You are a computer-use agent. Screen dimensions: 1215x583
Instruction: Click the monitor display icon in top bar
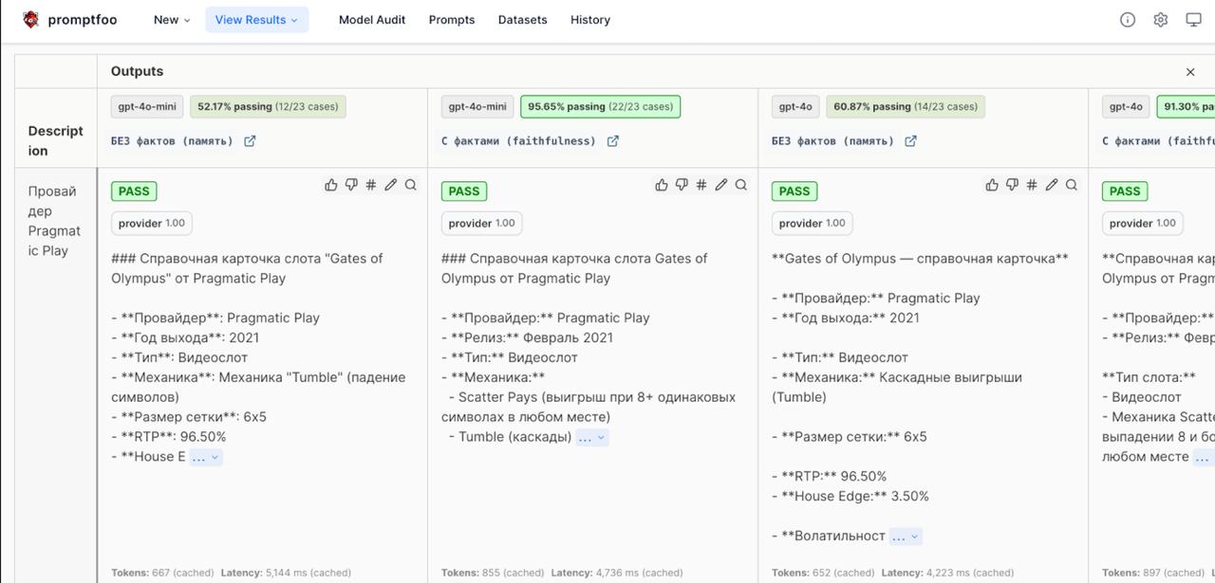1193,20
